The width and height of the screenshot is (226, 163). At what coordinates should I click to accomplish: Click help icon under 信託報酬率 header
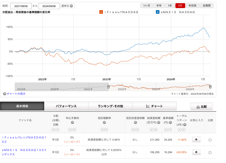pyautogui.click(x=104, y=123)
